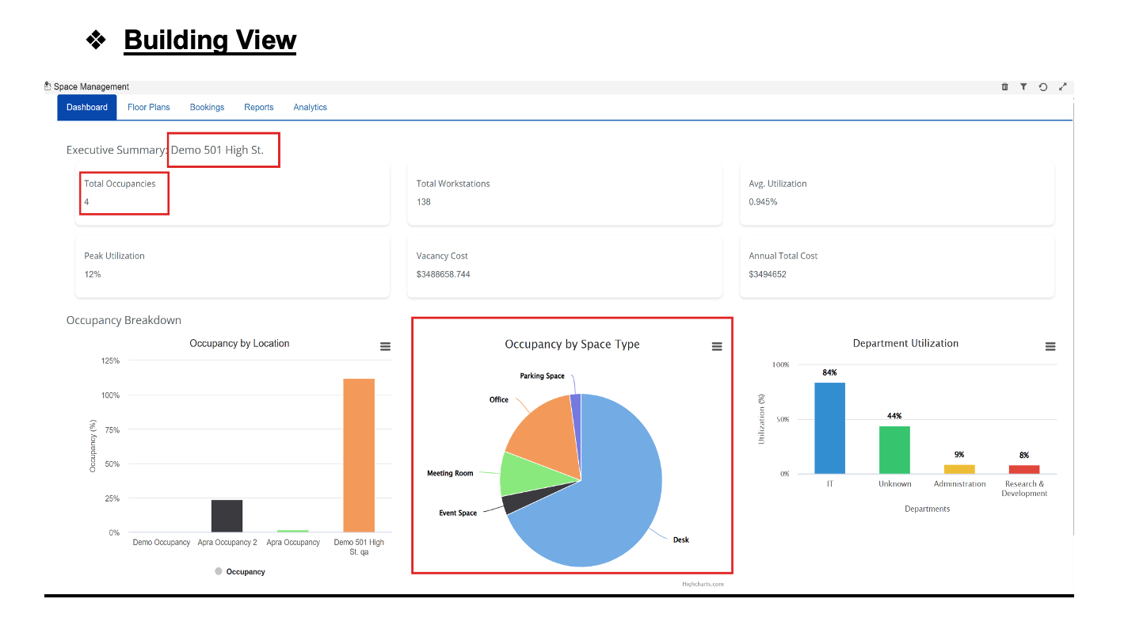Click the trash delete icon
Image resolution: width=1128 pixels, height=618 pixels.
point(1004,87)
